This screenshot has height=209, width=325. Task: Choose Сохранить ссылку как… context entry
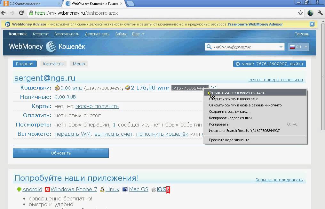[255, 112]
